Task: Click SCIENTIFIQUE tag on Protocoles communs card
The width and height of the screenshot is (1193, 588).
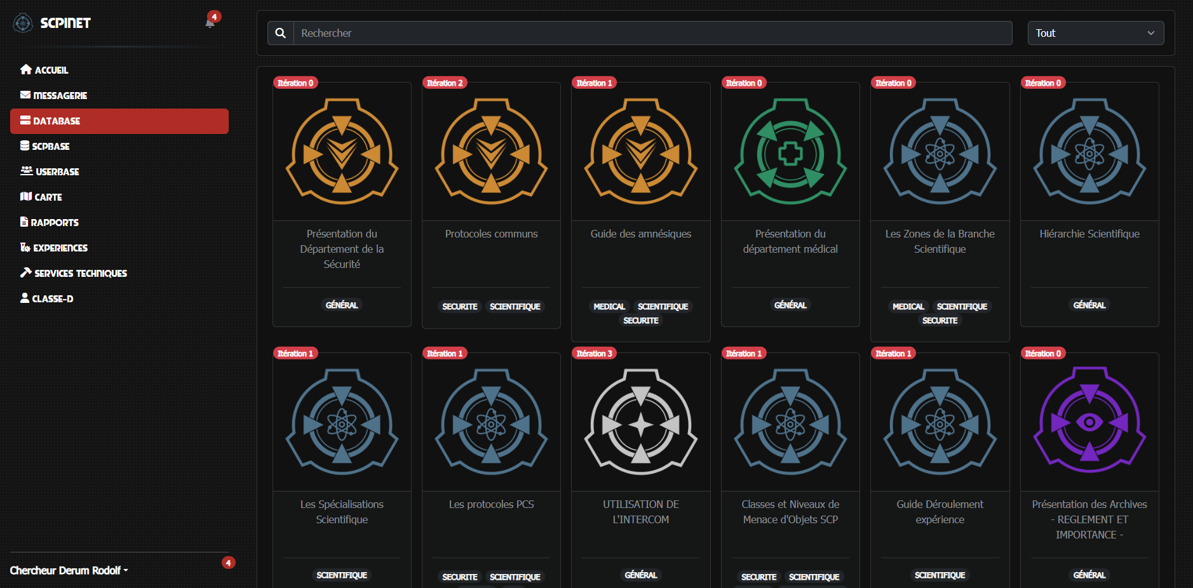Action: tap(515, 307)
